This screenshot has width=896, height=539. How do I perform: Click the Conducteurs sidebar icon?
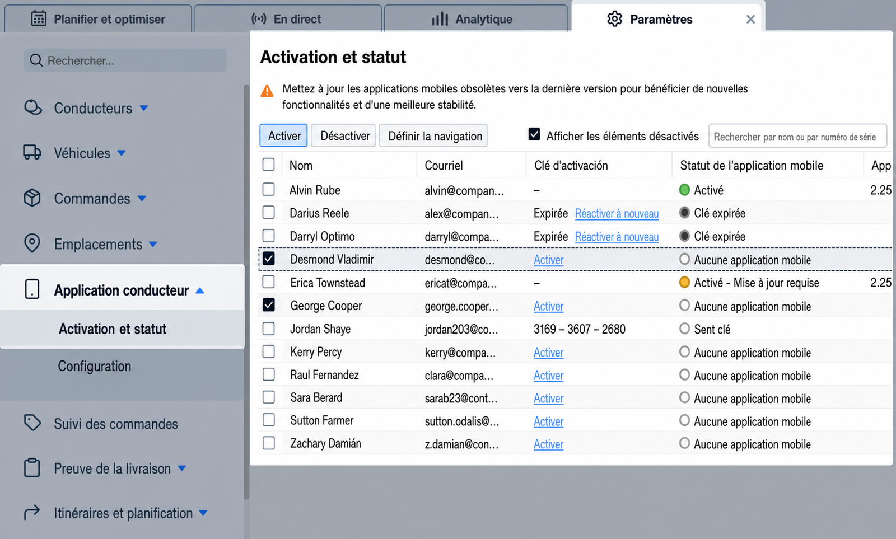pyautogui.click(x=33, y=107)
